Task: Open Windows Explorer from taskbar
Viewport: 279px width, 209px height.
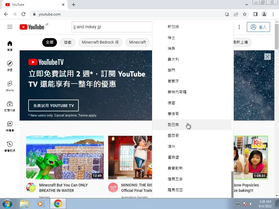Action: pos(24,204)
